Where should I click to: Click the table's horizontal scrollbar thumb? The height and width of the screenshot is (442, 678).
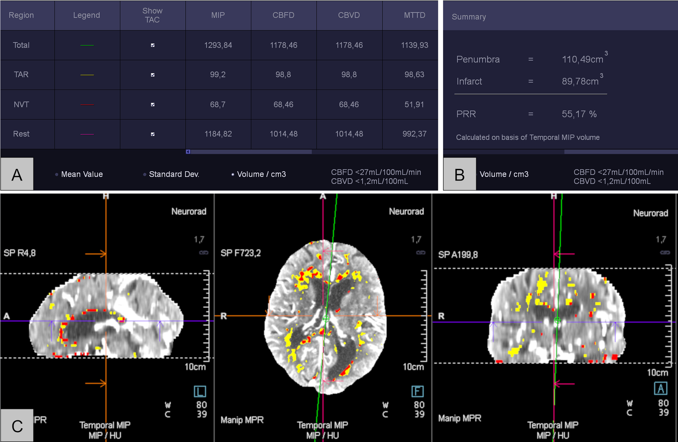coord(251,152)
